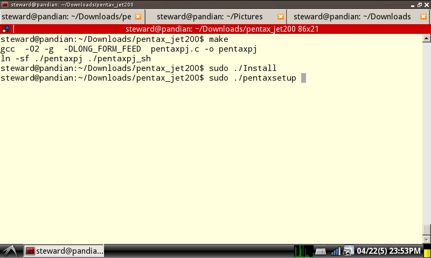Click the 'sudo ./Install' command line
431x258 pixels.
click(138, 68)
